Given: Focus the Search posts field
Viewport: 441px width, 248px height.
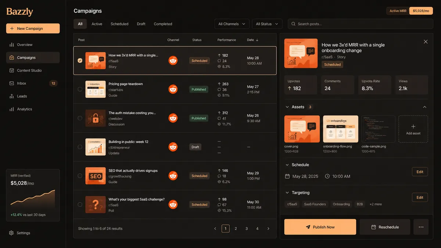Looking at the screenshot, I should coord(361,24).
